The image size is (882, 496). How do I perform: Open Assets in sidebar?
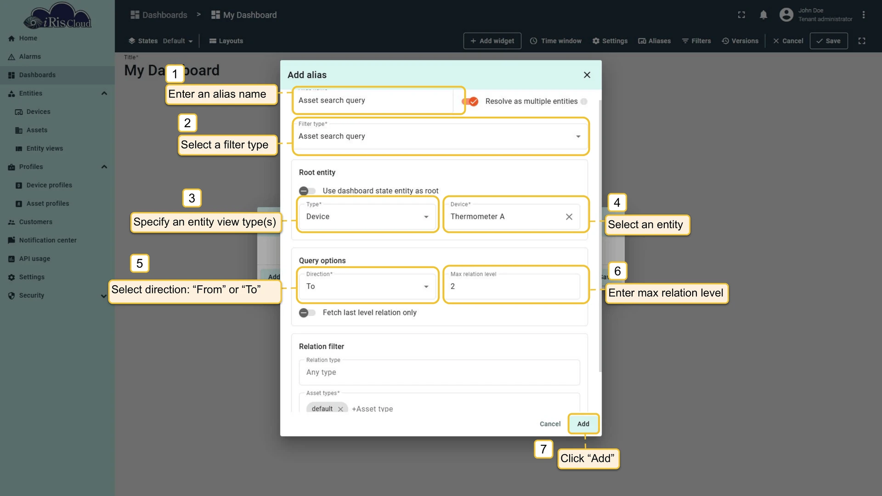37,130
